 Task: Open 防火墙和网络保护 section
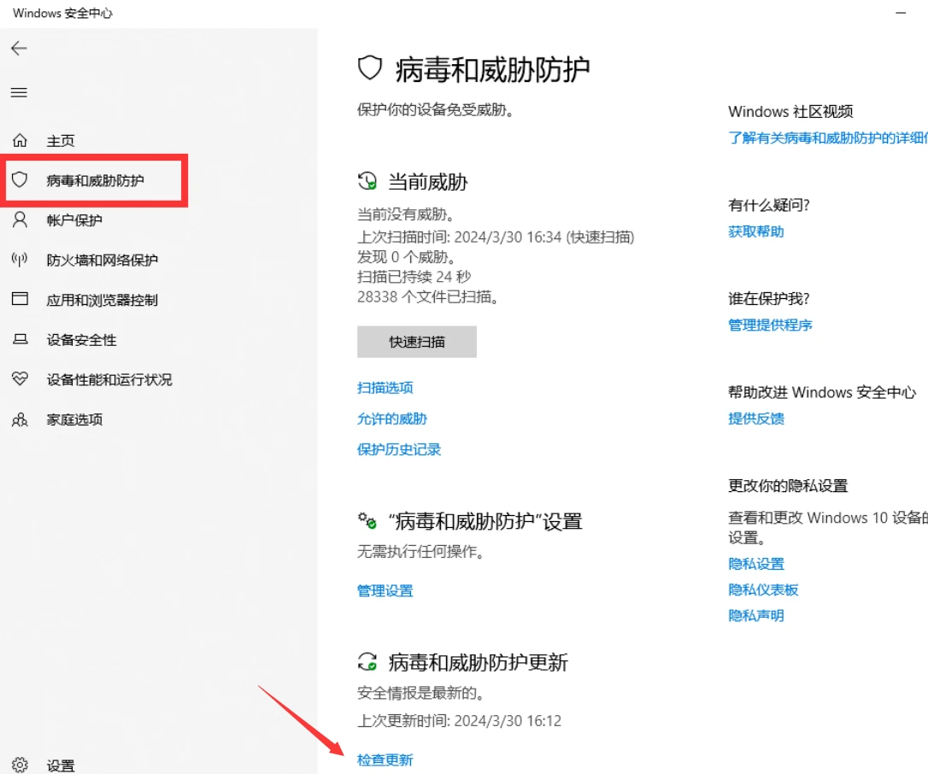click(x=102, y=260)
